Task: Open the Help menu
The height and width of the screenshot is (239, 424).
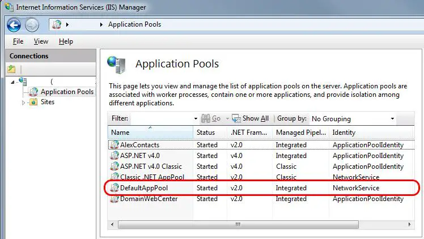Action: coord(66,41)
